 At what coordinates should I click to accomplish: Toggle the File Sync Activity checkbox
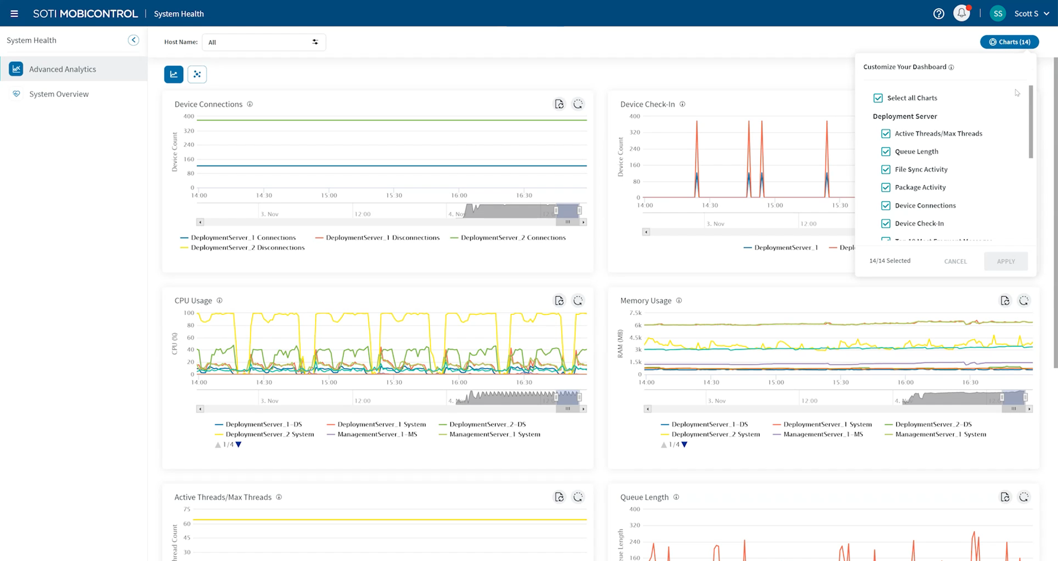[886, 170]
